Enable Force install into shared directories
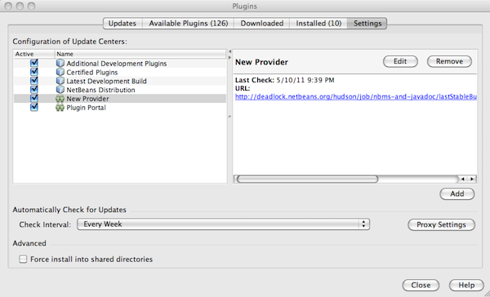This screenshot has width=490, height=297. [x=23, y=259]
